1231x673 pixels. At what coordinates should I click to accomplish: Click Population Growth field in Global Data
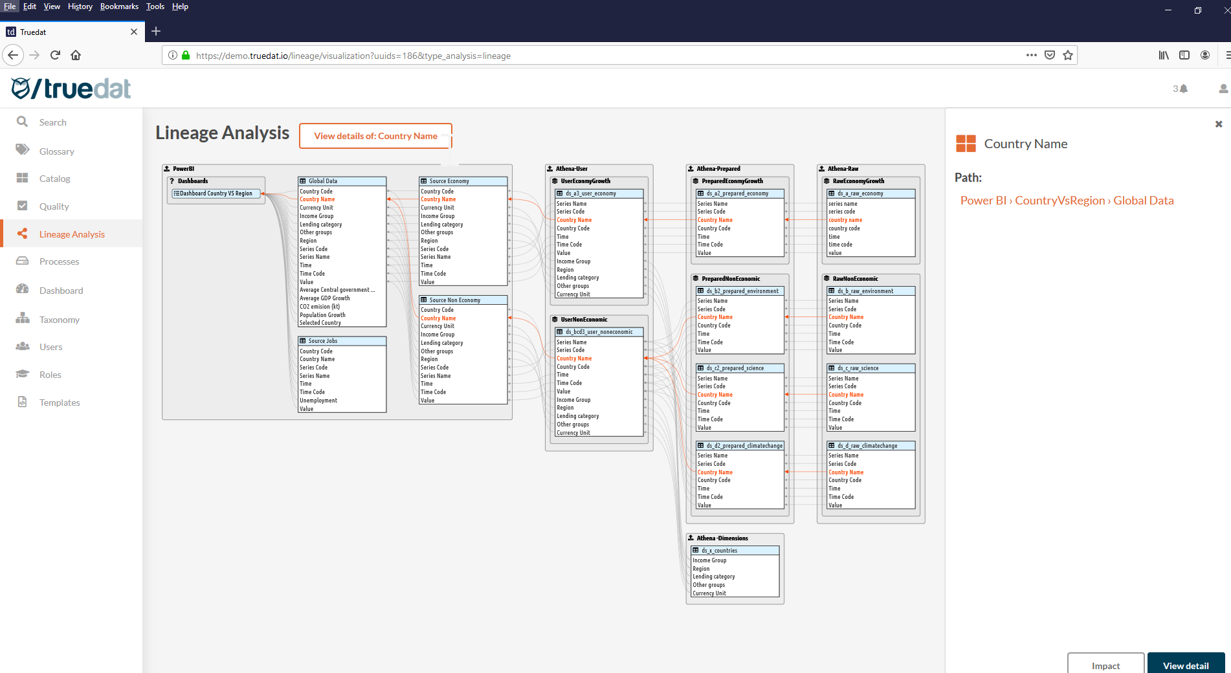point(322,315)
